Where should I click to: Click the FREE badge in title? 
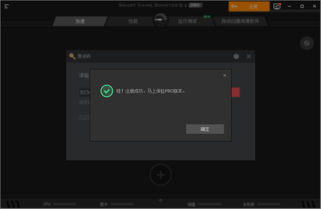click(x=196, y=5)
